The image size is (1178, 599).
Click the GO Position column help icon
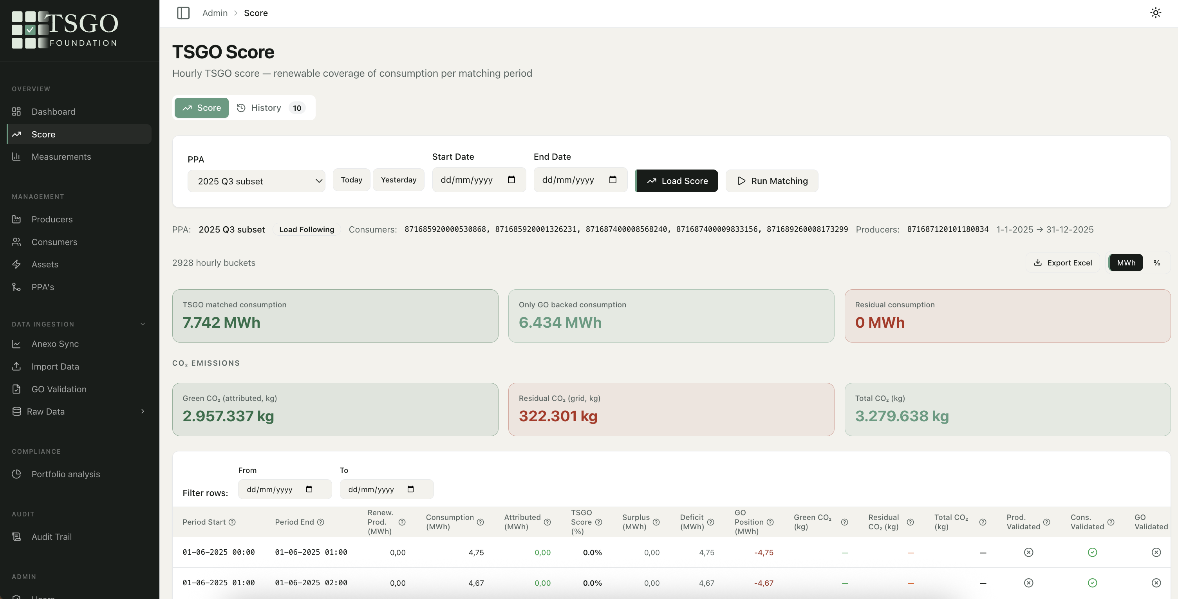pyautogui.click(x=770, y=522)
